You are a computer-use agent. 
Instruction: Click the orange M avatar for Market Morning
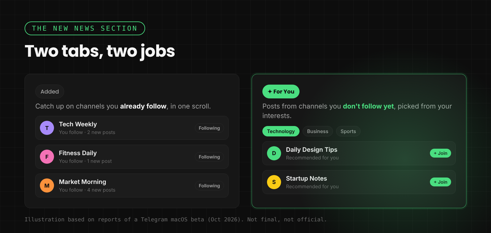pos(47,185)
